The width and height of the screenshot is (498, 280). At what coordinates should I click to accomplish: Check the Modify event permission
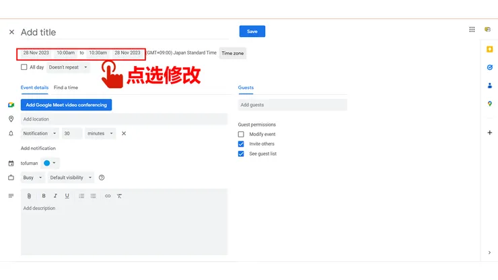[x=241, y=135]
